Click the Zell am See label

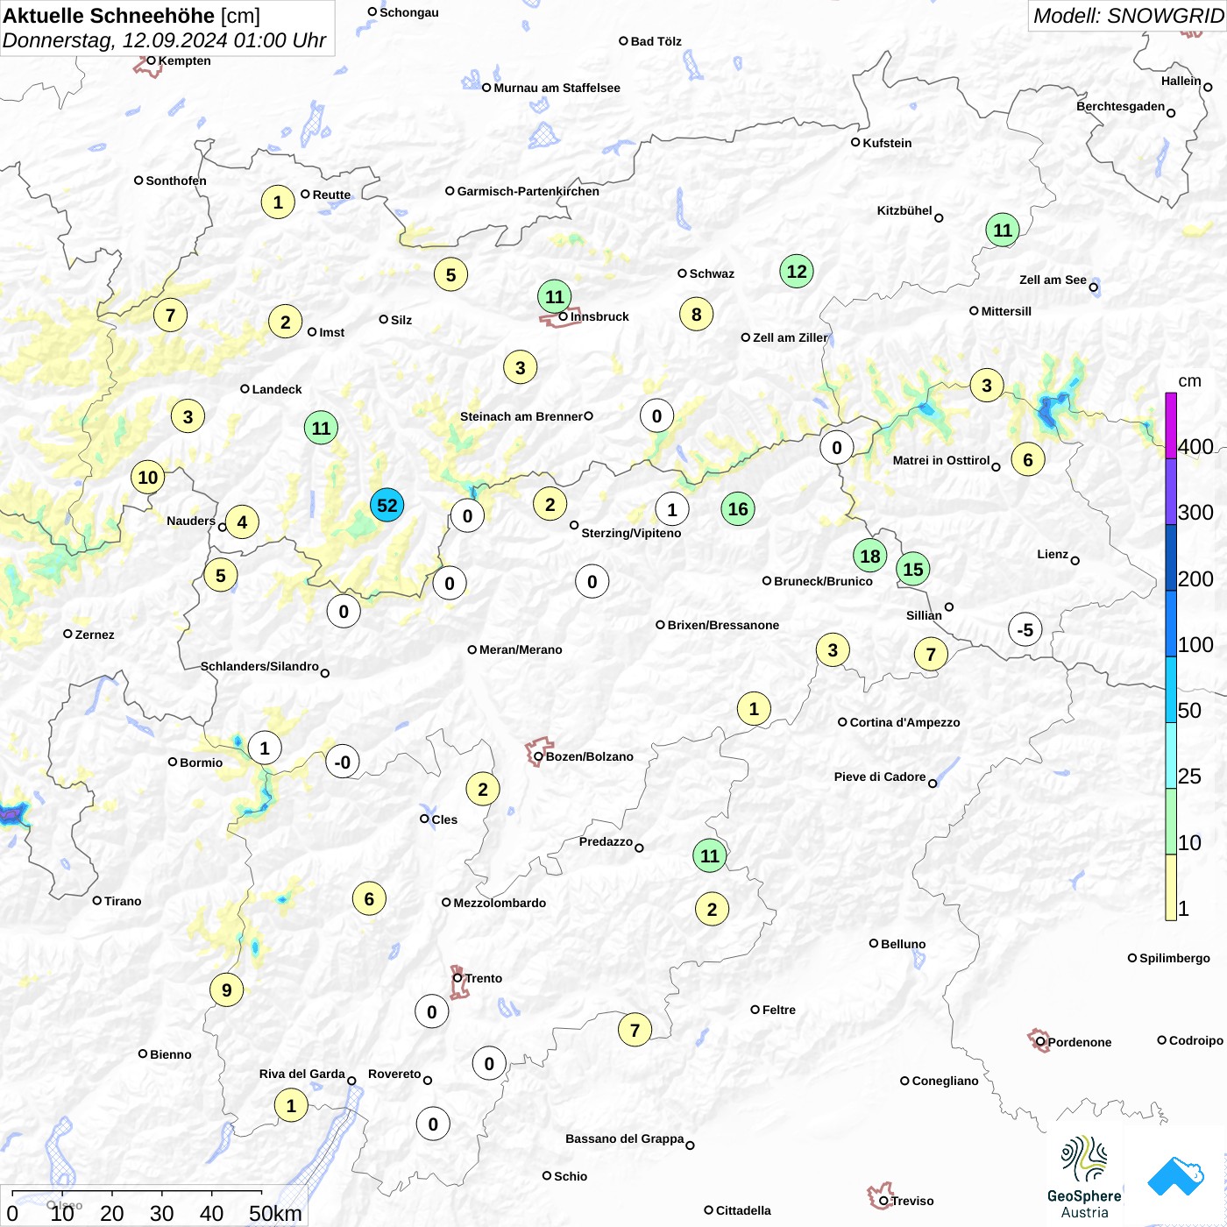[x=1053, y=280]
